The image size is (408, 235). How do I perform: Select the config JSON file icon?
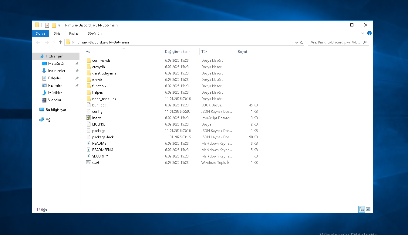(x=89, y=112)
